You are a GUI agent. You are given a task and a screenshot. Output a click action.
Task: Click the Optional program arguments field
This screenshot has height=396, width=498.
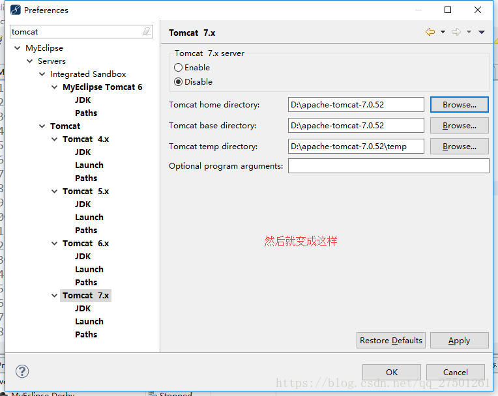point(388,166)
